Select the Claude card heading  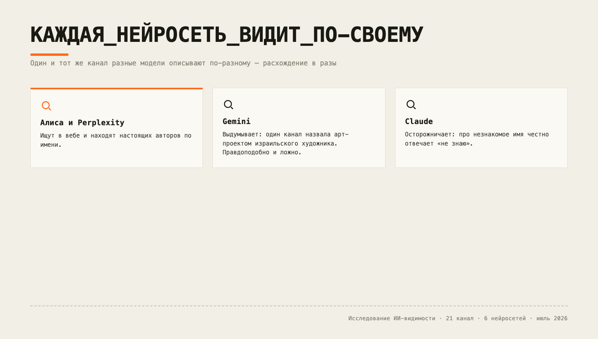point(419,121)
